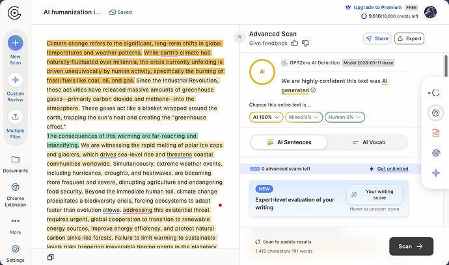449x265 pixels.
Task: Click Upgrade to Premium link
Action: 377,7
